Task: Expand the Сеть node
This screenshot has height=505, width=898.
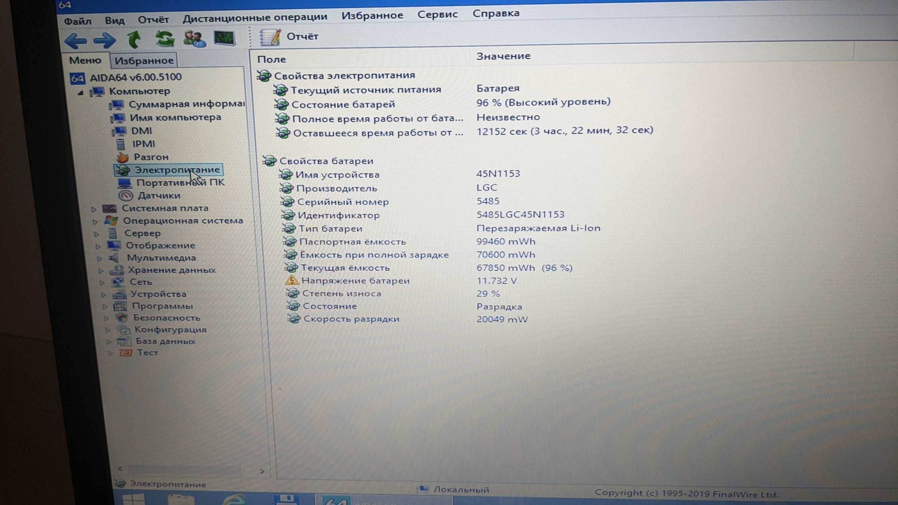Action: (102, 283)
